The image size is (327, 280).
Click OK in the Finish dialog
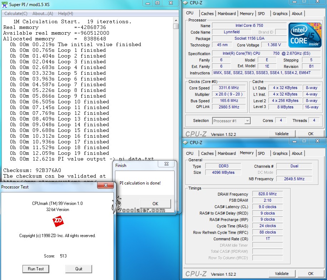pyautogui.click(x=155, y=204)
